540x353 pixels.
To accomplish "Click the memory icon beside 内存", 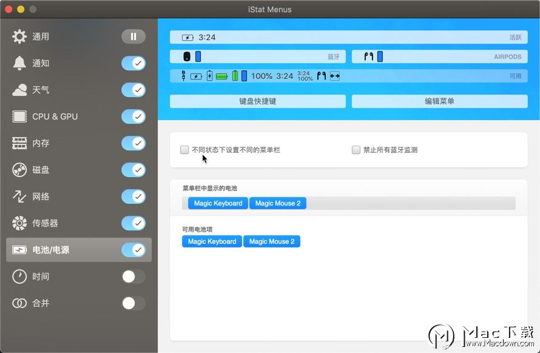I will [x=19, y=143].
